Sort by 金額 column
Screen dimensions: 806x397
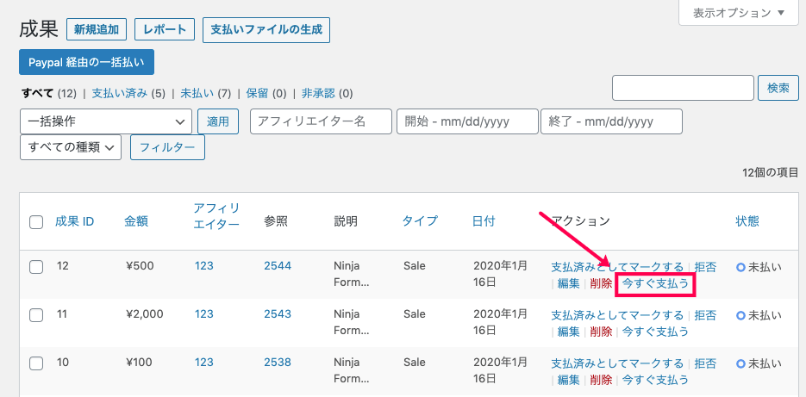(x=135, y=221)
